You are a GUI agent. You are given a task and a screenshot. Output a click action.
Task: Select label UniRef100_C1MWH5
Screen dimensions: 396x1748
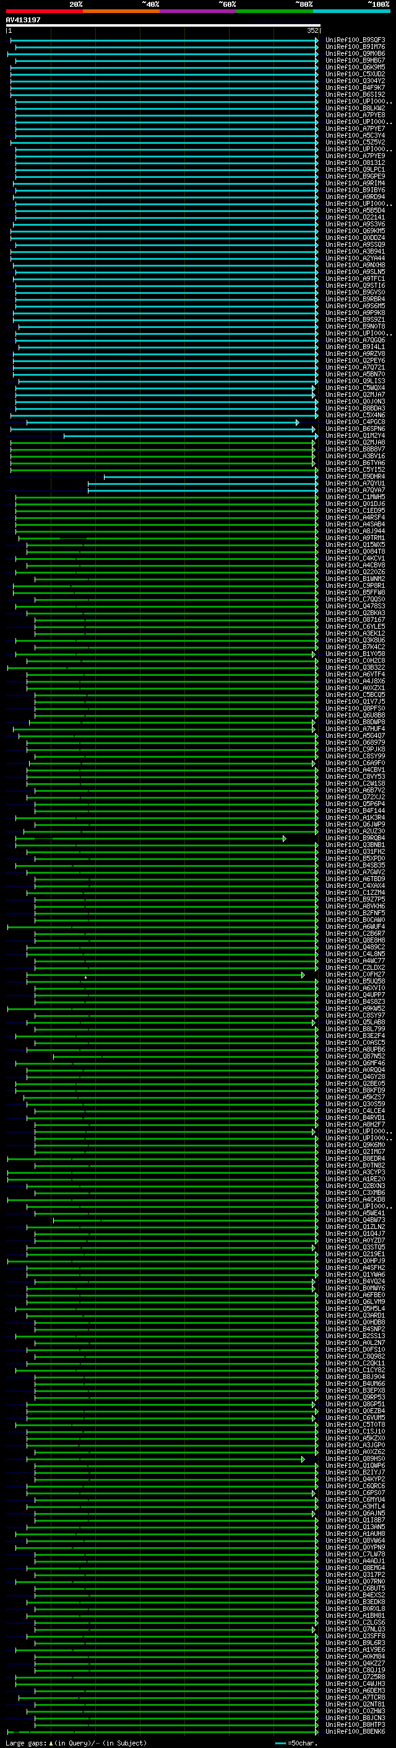(355, 497)
